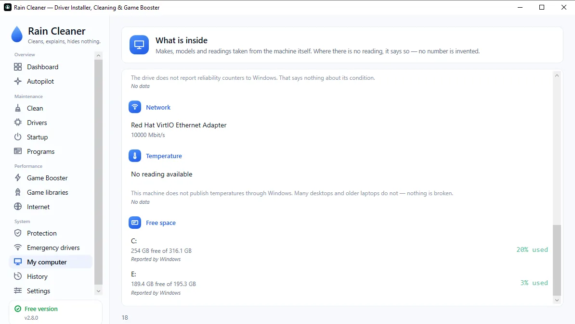Image resolution: width=575 pixels, height=324 pixels.
Task: Open the My computer page
Action: tap(51, 262)
